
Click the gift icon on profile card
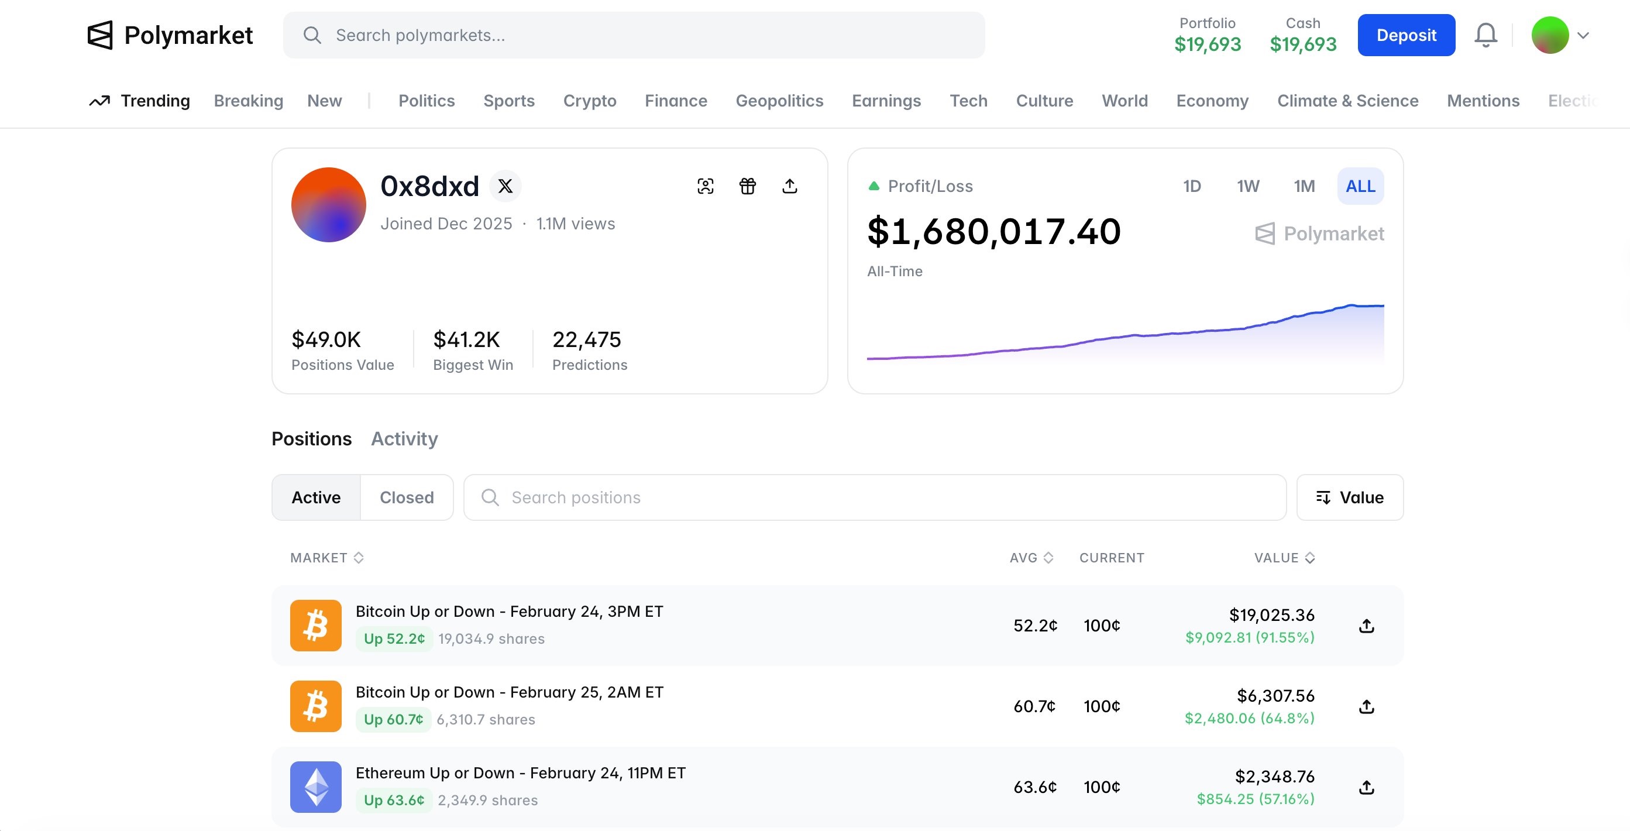(747, 186)
